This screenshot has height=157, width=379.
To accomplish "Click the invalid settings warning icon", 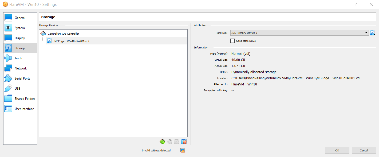I will (x=183, y=150).
